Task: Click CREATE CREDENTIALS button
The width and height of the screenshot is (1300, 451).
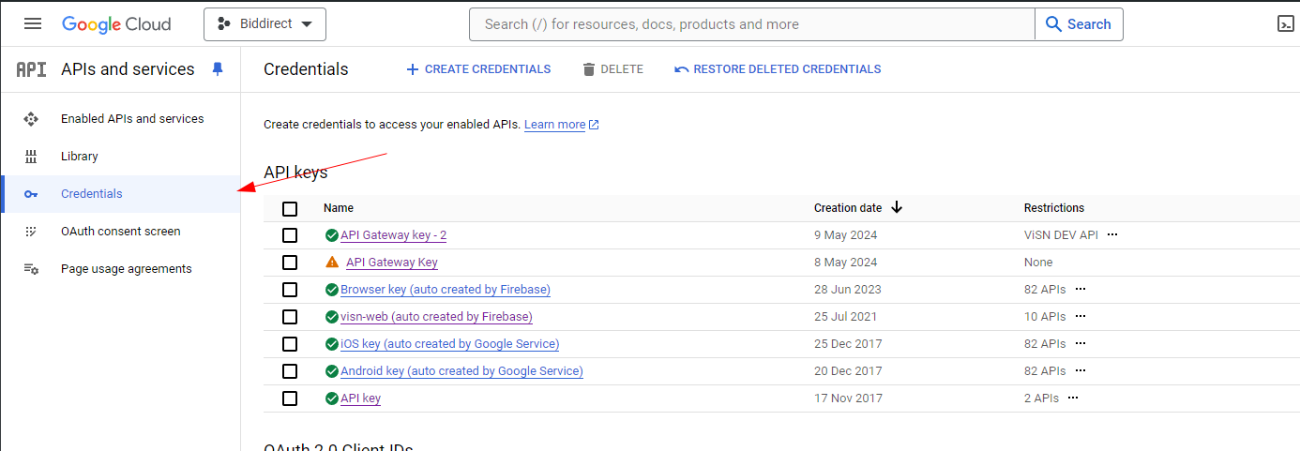Action: coord(478,69)
